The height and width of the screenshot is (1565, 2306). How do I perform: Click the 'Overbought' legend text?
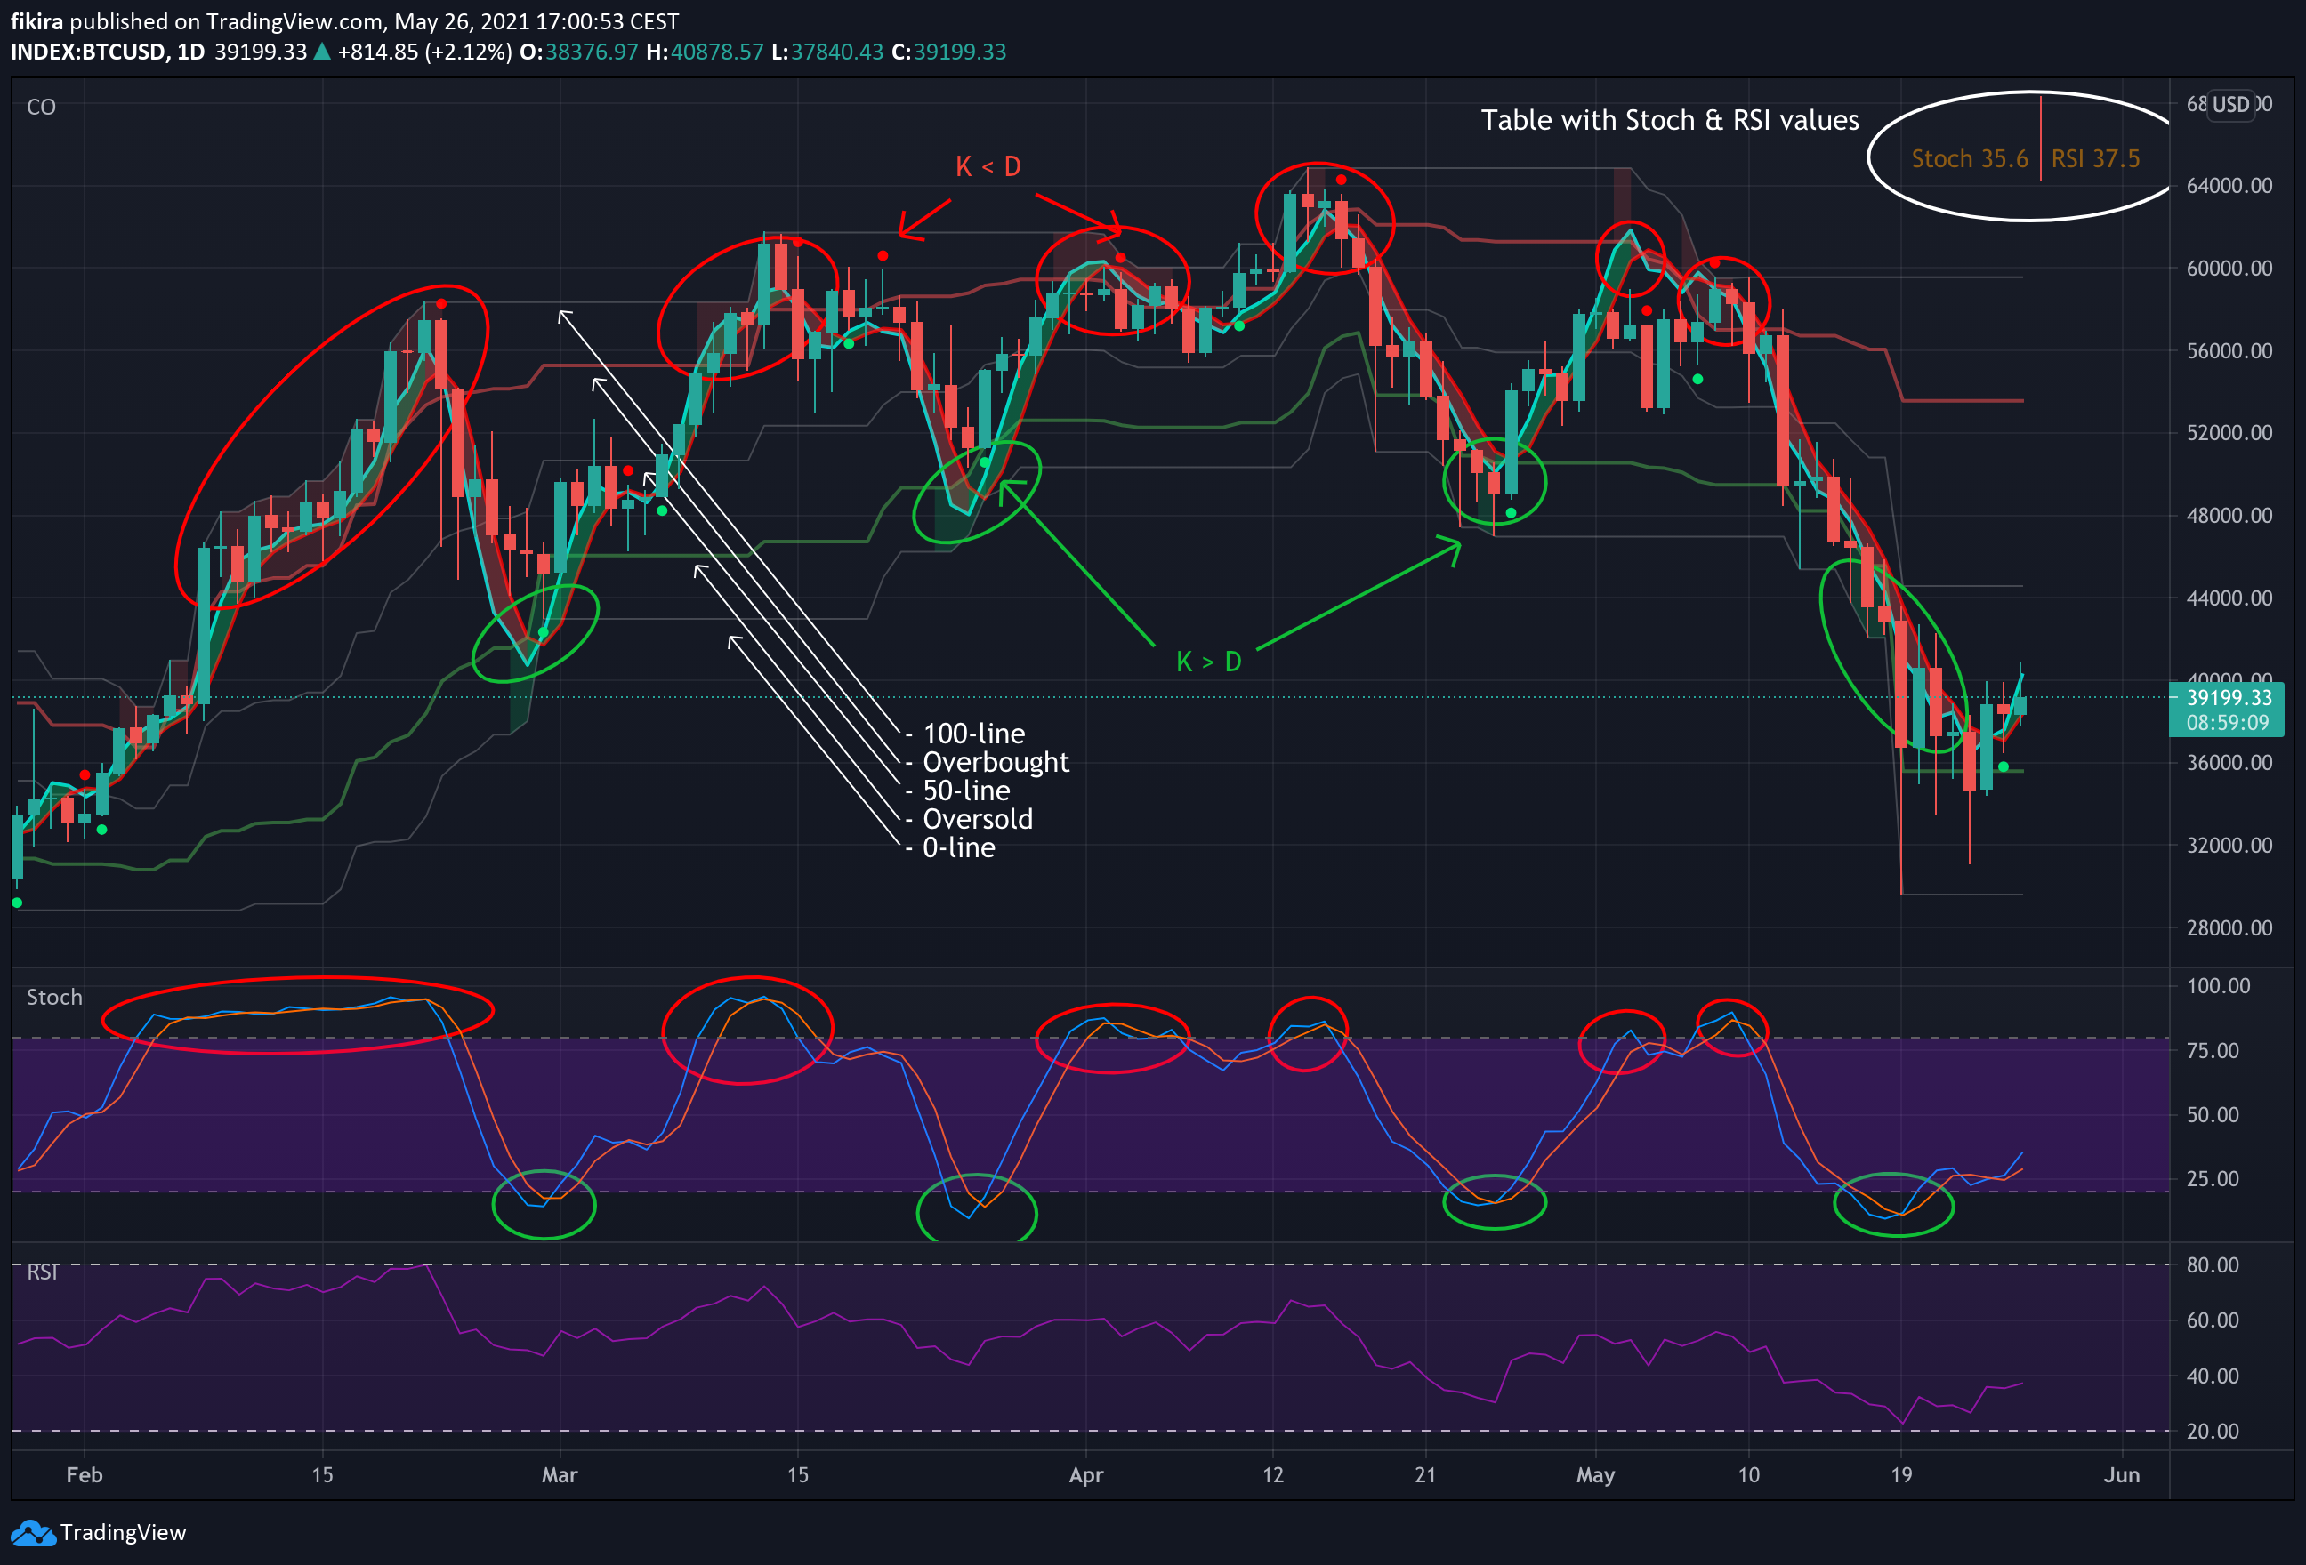pyautogui.click(x=996, y=762)
